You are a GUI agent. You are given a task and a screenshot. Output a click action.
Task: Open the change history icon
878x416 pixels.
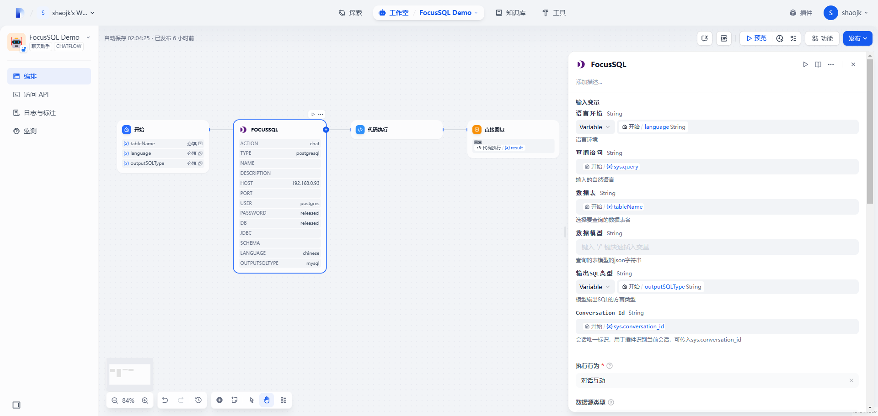[198, 400]
